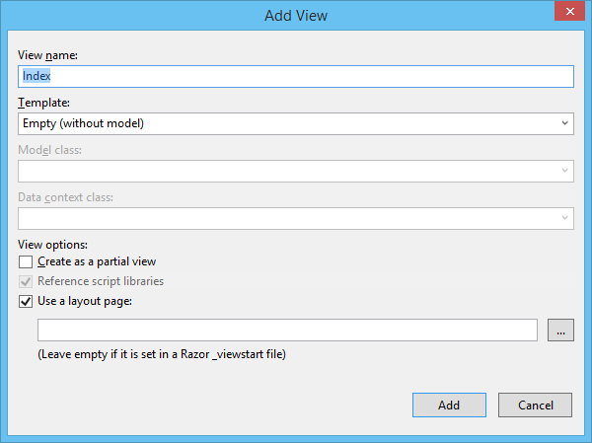Click the 'Empty (without model)' template selection

[286, 123]
